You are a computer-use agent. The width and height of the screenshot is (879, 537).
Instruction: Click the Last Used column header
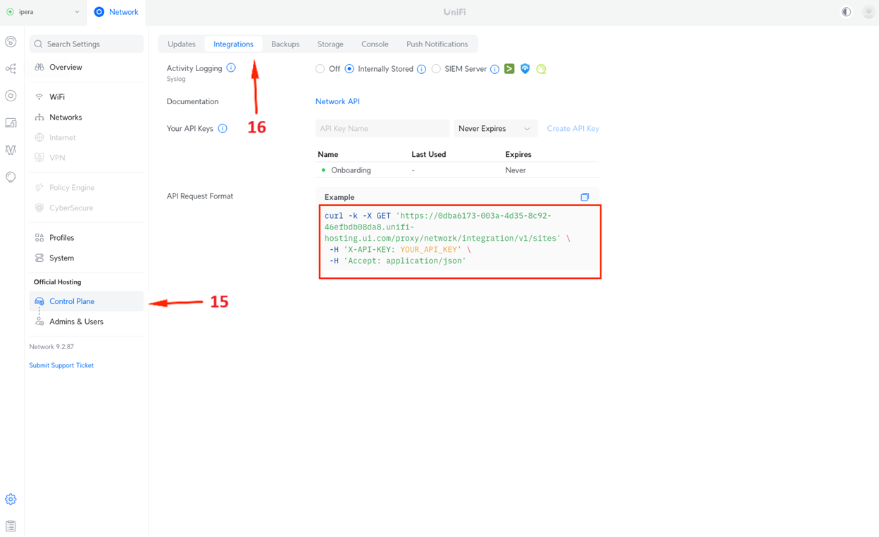click(x=428, y=154)
